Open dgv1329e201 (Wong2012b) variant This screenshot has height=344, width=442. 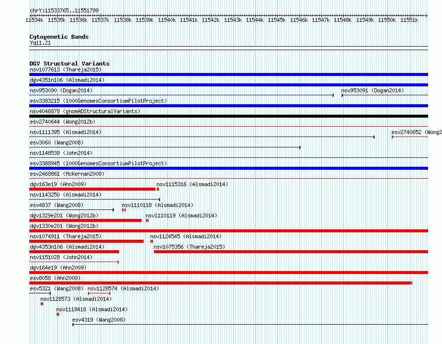(x=64, y=215)
